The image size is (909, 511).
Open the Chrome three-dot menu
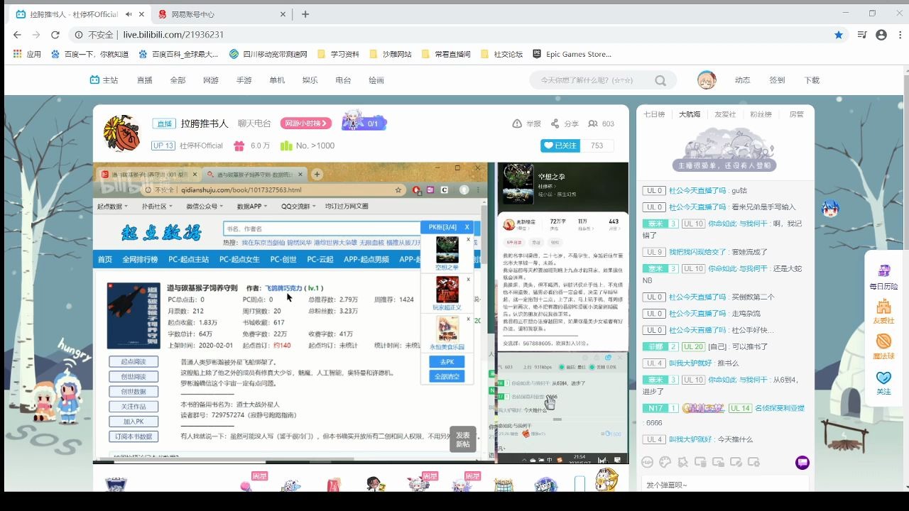(x=898, y=35)
